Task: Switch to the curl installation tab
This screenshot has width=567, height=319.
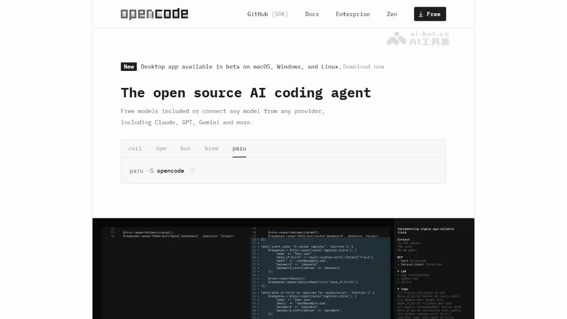Action: (135, 148)
